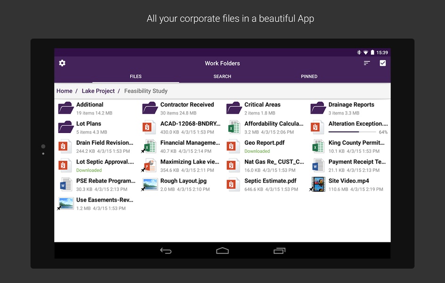The width and height of the screenshot is (445, 283).
Task: Tap ACAD-12068-BNDRY PDF file icon
Action: click(149, 127)
